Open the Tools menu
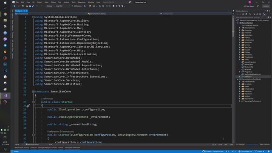 coord(74,2)
